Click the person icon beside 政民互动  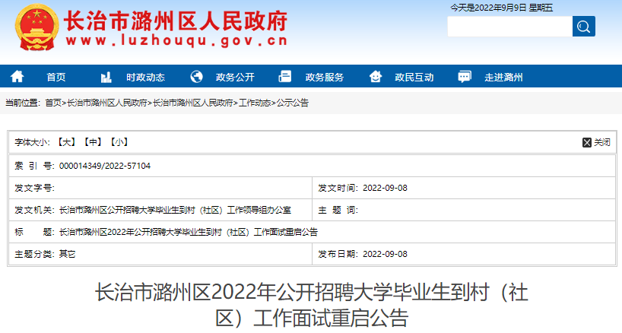(x=376, y=76)
